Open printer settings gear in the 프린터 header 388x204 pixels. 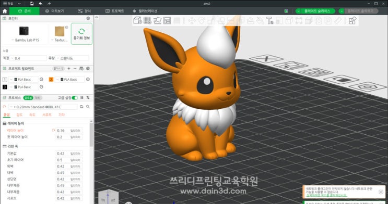pyautogui.click(x=88, y=19)
